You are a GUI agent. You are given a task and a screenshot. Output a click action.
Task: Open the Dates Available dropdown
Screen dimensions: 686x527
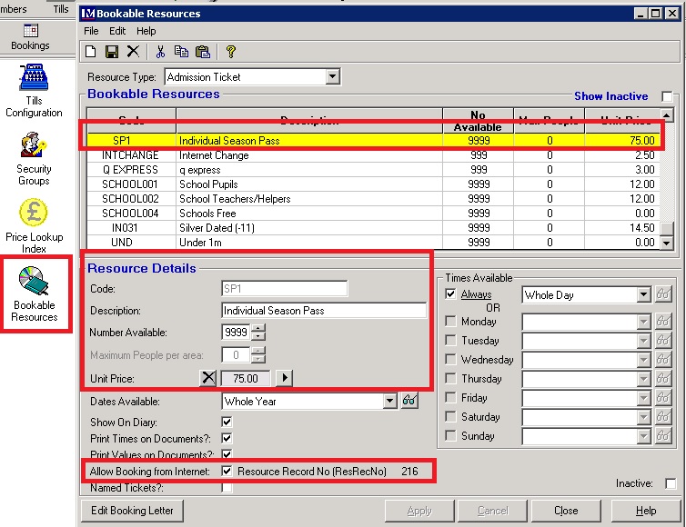(x=390, y=401)
